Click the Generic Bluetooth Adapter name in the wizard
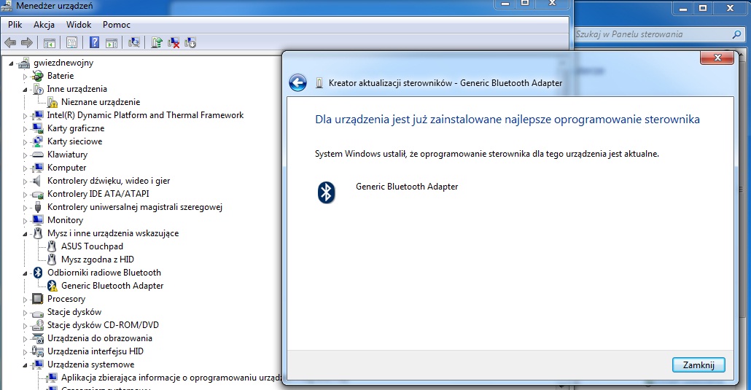751x390 pixels. pyautogui.click(x=407, y=187)
